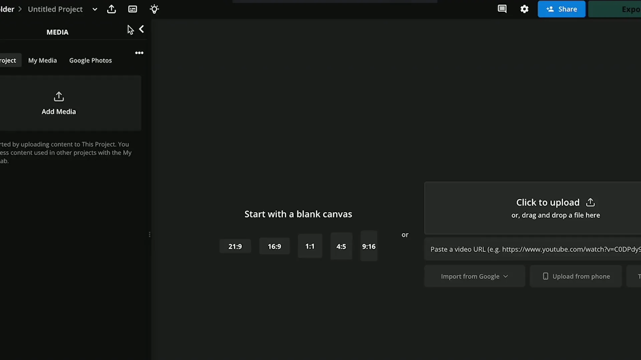Click the Click to upload drop area

coord(532,208)
